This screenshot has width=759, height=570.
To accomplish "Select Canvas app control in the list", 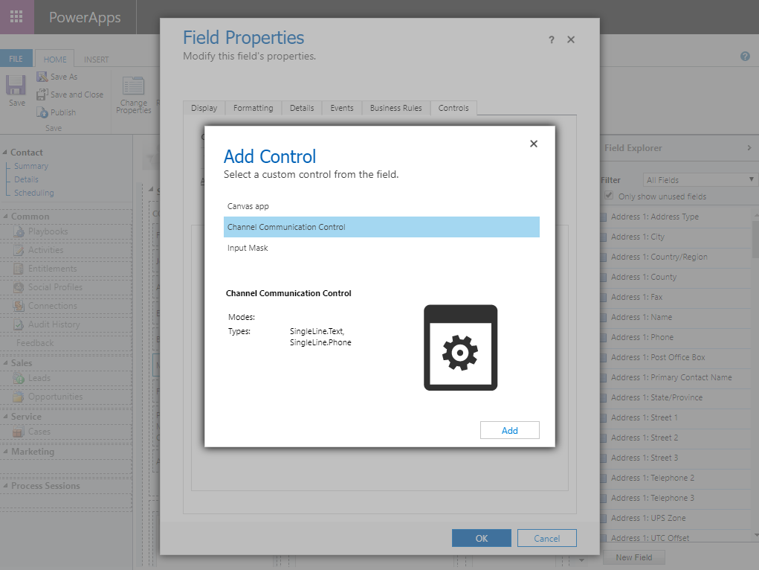I will (x=381, y=206).
